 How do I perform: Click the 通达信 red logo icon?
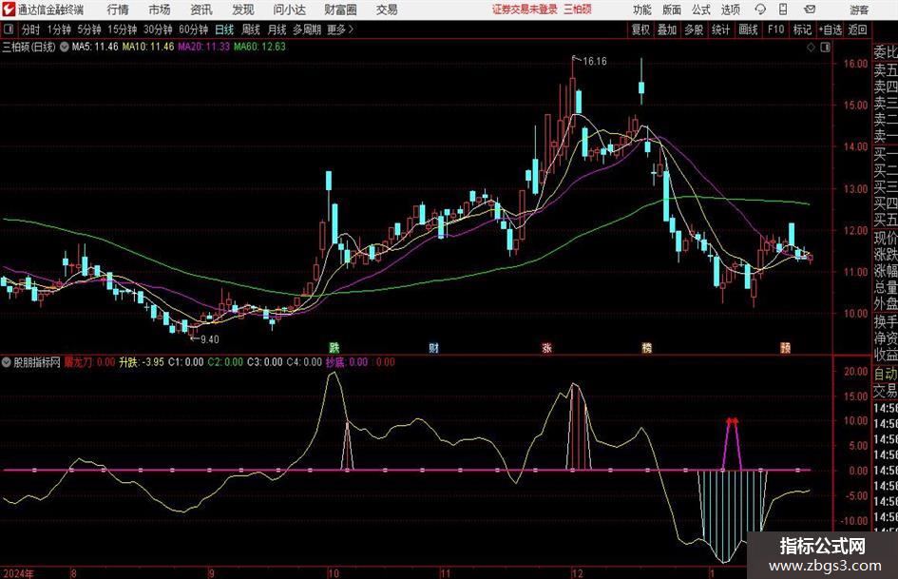coord(9,10)
